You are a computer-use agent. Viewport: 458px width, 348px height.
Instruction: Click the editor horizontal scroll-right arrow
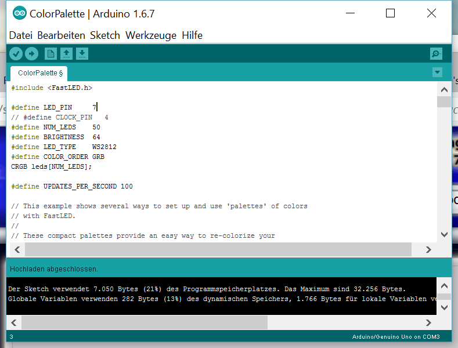[428, 249]
